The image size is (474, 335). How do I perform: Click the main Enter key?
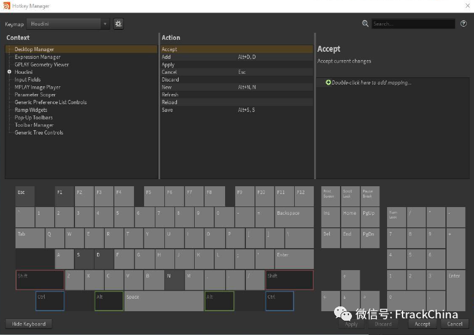pyautogui.click(x=294, y=259)
